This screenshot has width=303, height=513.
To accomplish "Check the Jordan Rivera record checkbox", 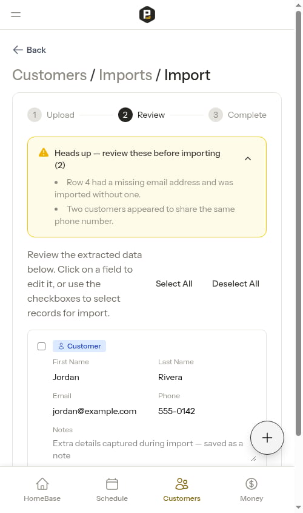I will (41, 346).
